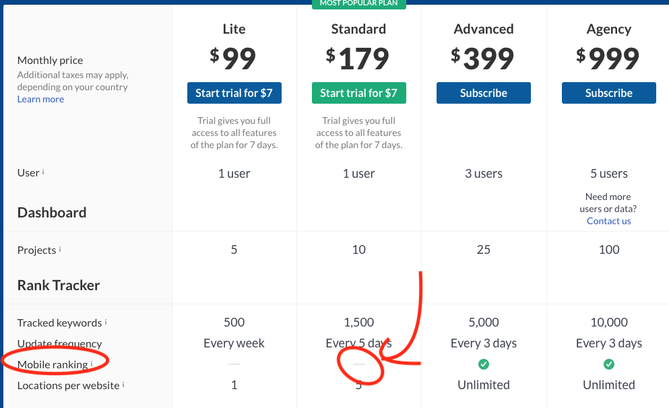Click the Rank Tracker section heading
This screenshot has width=669, height=408.
pos(59,285)
